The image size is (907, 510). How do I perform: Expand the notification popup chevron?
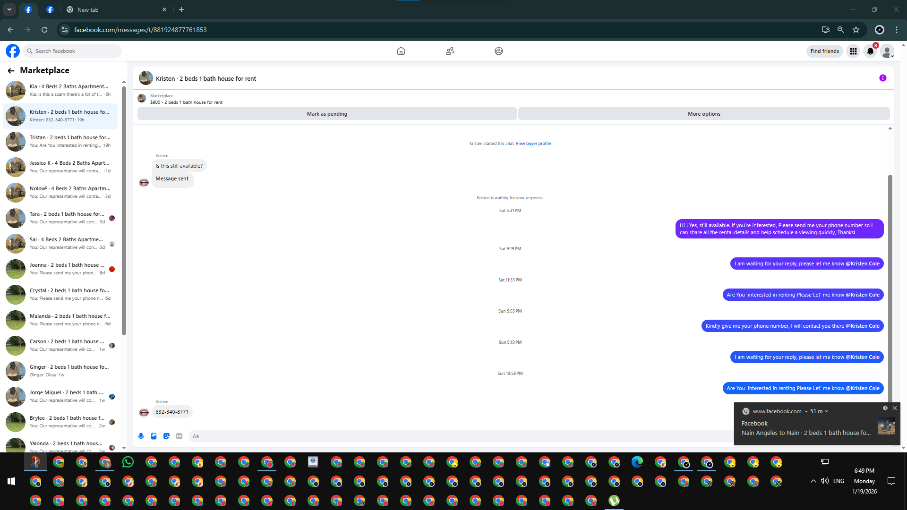point(827,411)
